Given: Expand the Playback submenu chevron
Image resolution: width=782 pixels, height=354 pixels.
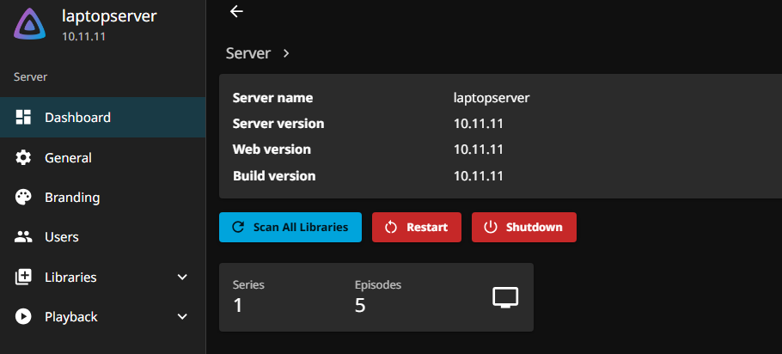Looking at the screenshot, I should tap(182, 316).
